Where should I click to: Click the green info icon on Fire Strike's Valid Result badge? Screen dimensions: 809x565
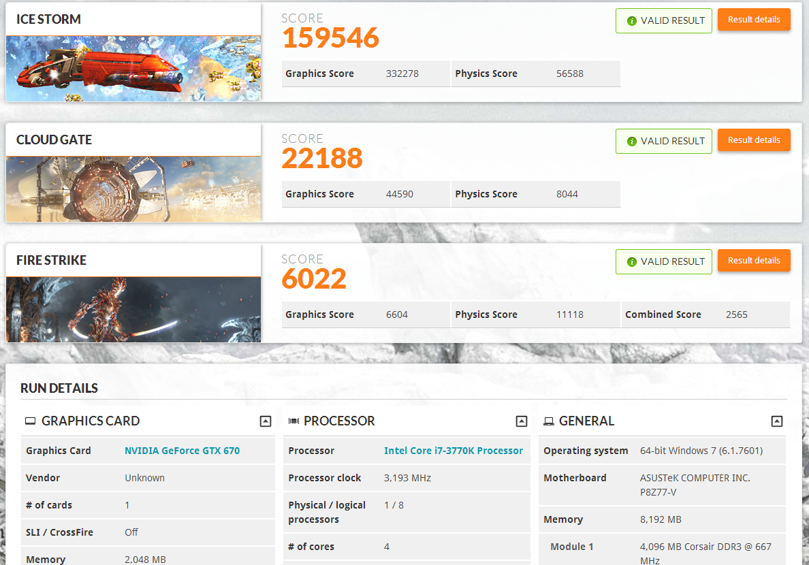pyautogui.click(x=631, y=262)
